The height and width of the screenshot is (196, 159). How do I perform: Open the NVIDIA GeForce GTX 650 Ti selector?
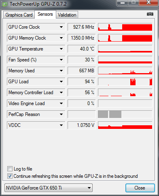pyautogui.click(x=49, y=188)
